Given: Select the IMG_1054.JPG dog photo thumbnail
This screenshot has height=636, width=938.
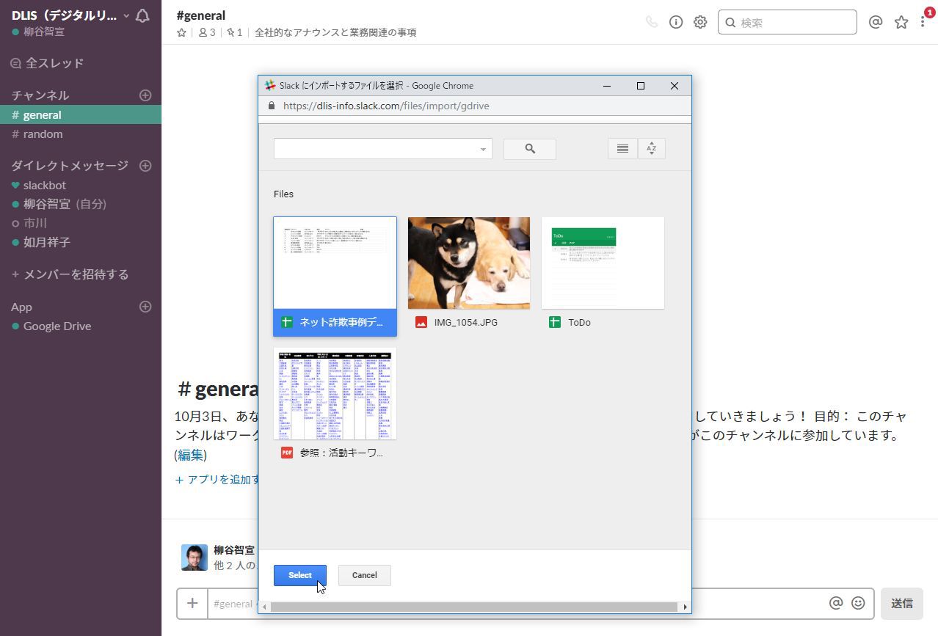Looking at the screenshot, I should [x=468, y=263].
